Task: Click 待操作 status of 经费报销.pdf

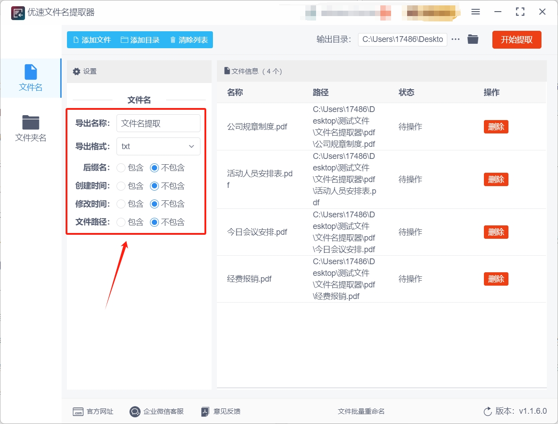Action: pyautogui.click(x=410, y=279)
